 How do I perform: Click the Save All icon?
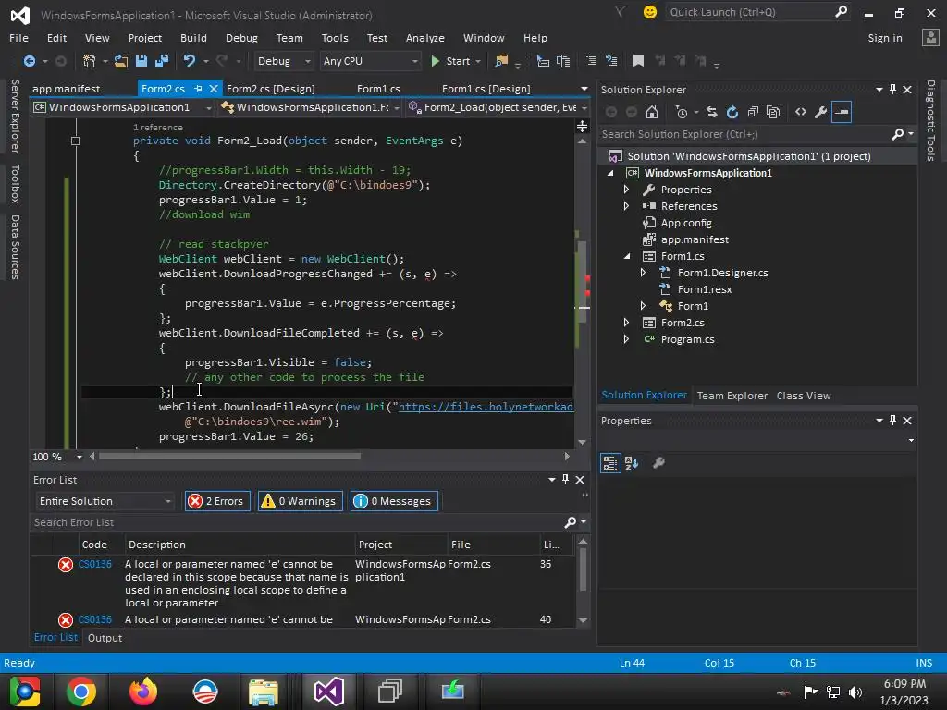pos(161,61)
